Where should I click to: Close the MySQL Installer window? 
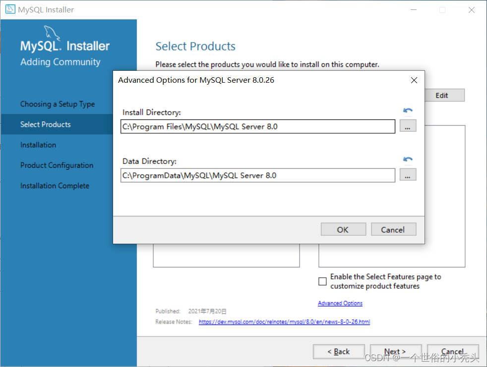click(472, 9)
